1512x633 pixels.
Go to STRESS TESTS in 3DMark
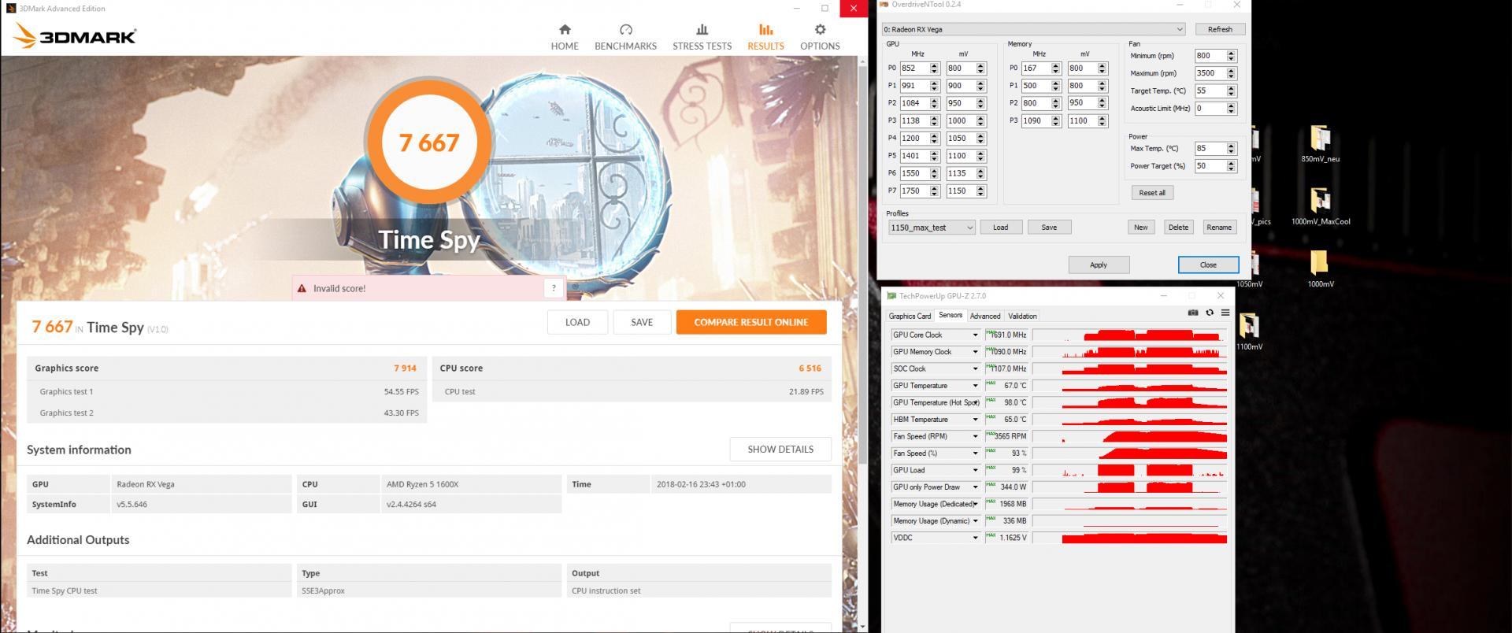pyautogui.click(x=702, y=37)
